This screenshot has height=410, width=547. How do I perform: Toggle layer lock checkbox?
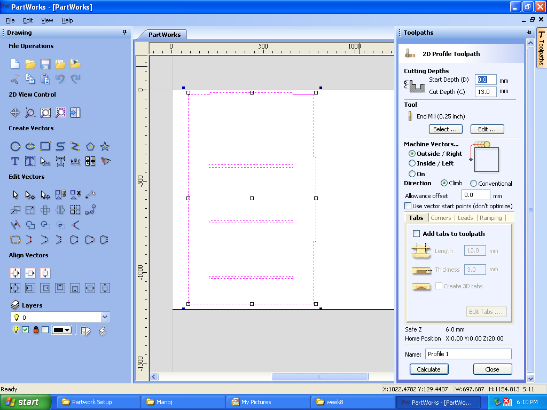45,330
